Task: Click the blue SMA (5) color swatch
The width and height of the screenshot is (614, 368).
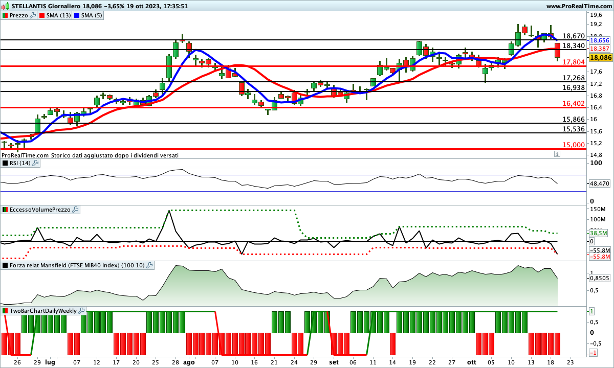Action: click(77, 15)
